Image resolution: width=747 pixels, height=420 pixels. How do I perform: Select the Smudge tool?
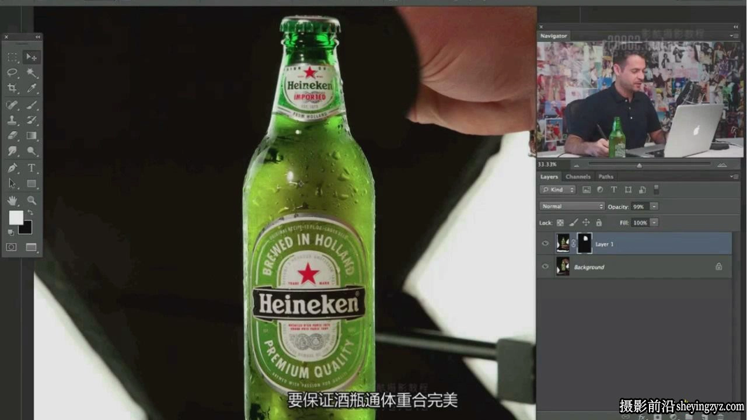pyautogui.click(x=12, y=151)
